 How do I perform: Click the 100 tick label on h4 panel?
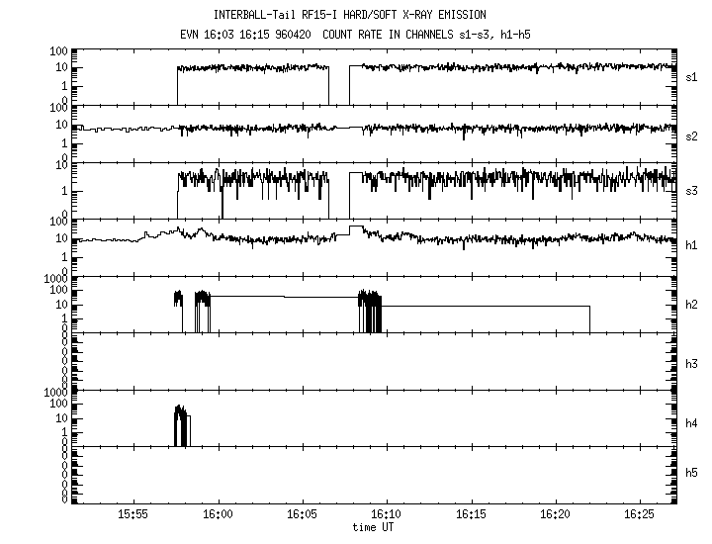pyautogui.click(x=58, y=404)
